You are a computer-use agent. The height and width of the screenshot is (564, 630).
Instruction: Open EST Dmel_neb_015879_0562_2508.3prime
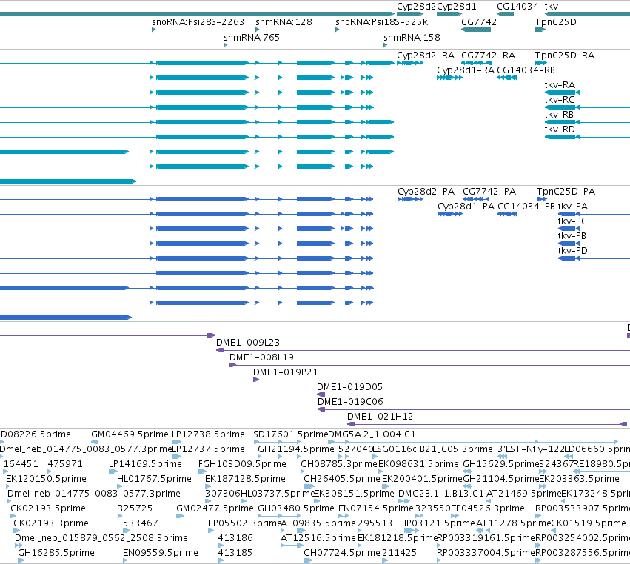point(101,538)
